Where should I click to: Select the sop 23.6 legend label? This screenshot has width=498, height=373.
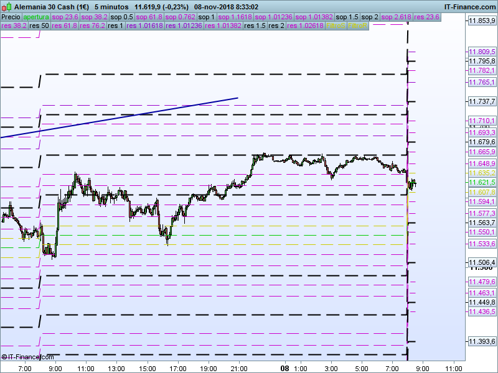pyautogui.click(x=65, y=17)
